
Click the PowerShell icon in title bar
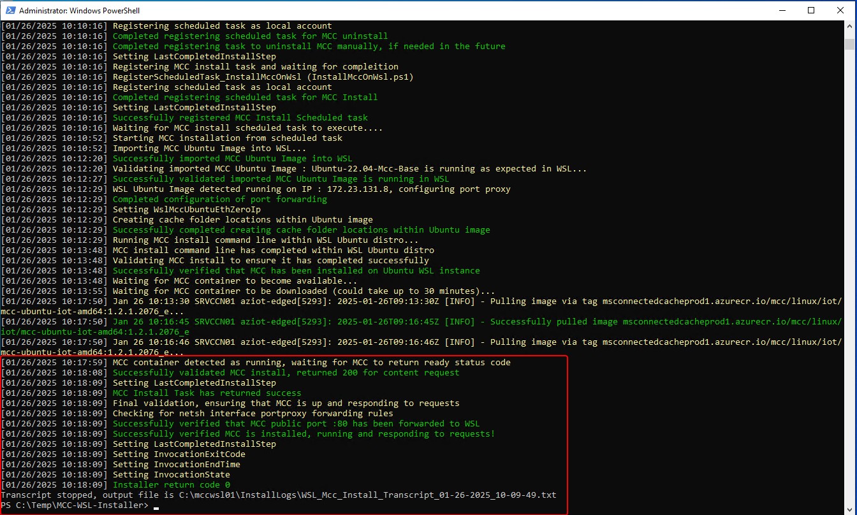(10, 10)
